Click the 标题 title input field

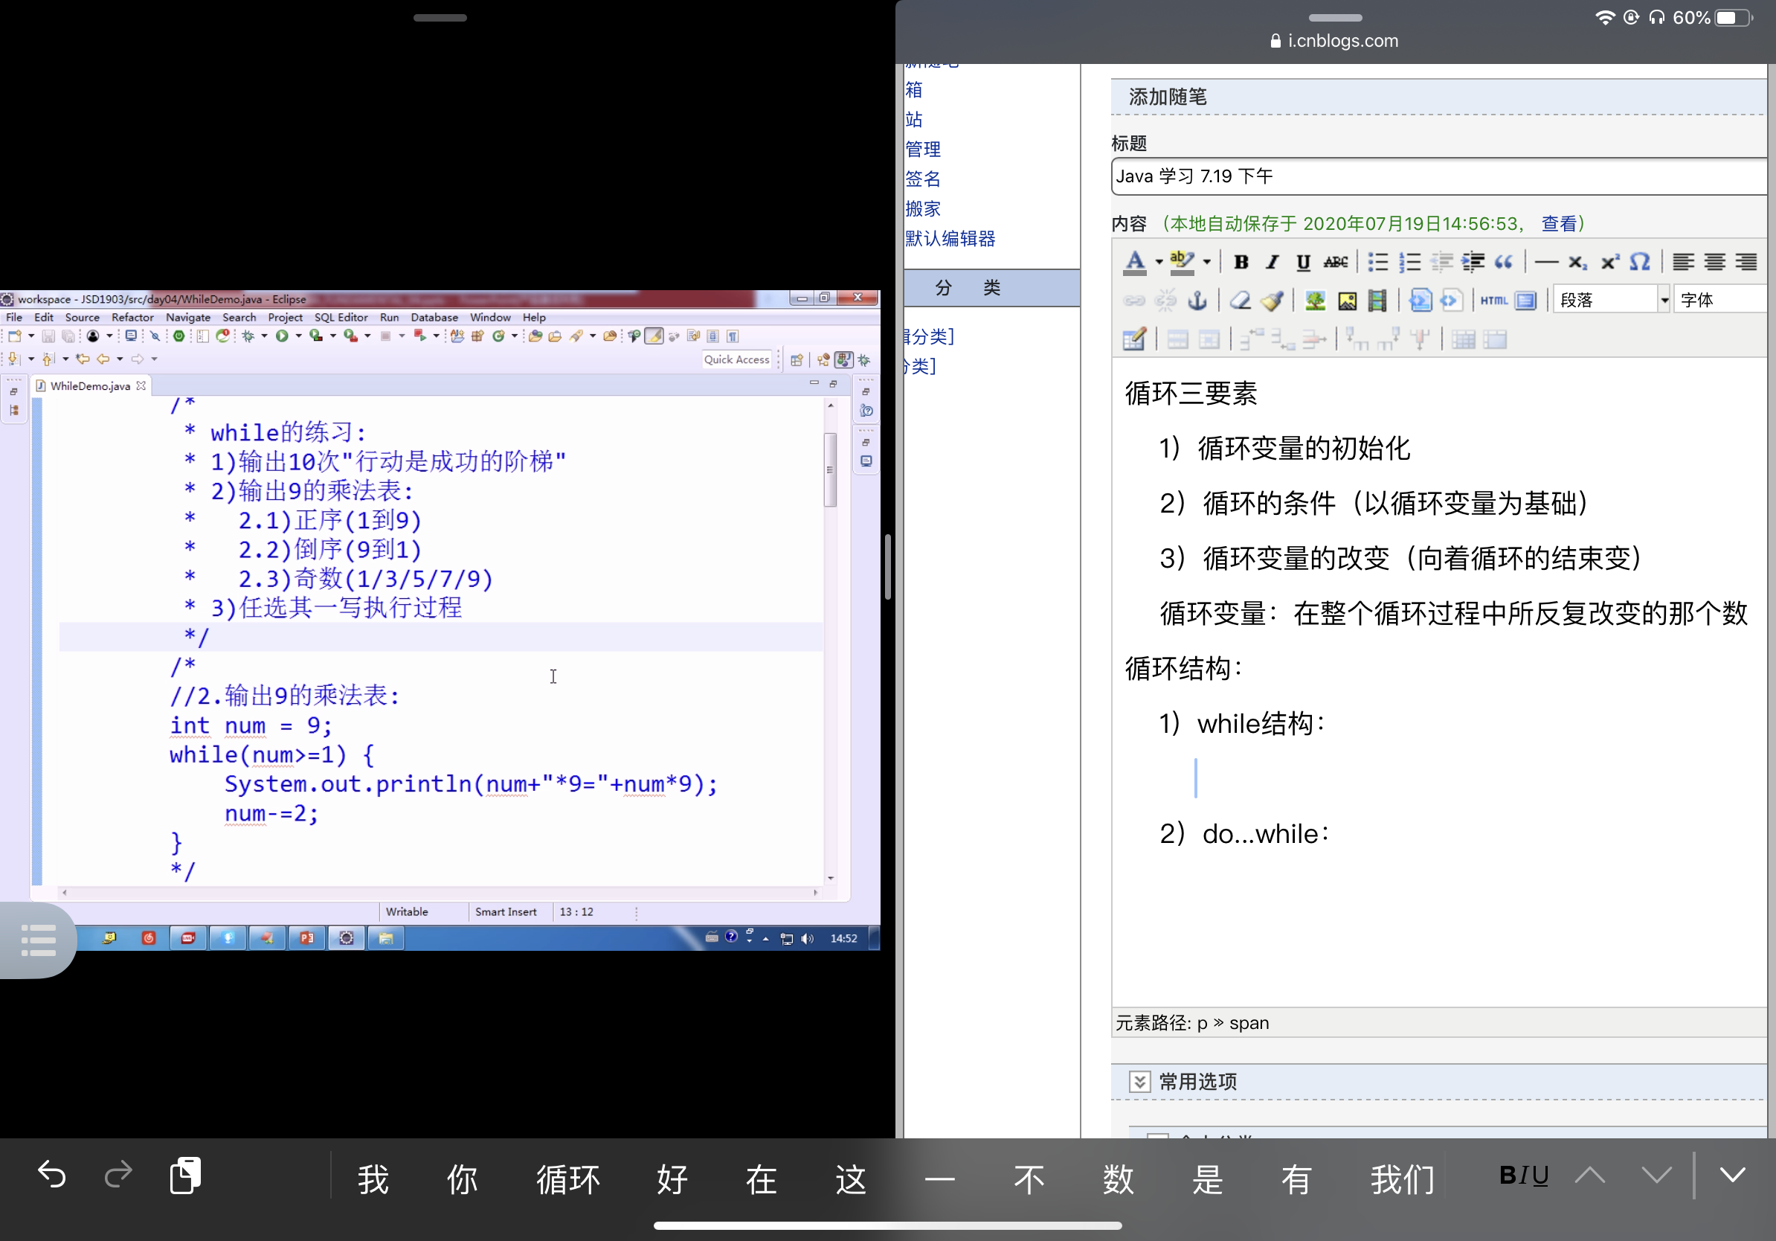coord(1439,177)
